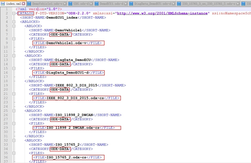Viewport: 251px width, 163px height.
Task: Close the DemoVehicle1.odx-v tab
Action: tap(65, 4)
